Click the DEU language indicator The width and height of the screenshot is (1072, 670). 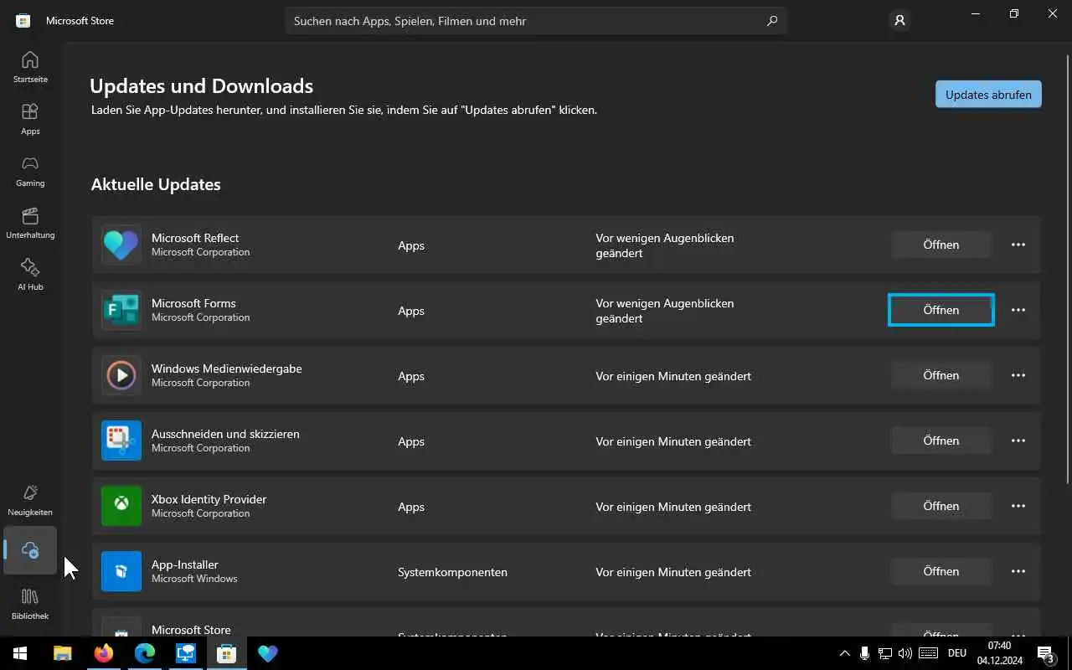tap(957, 653)
